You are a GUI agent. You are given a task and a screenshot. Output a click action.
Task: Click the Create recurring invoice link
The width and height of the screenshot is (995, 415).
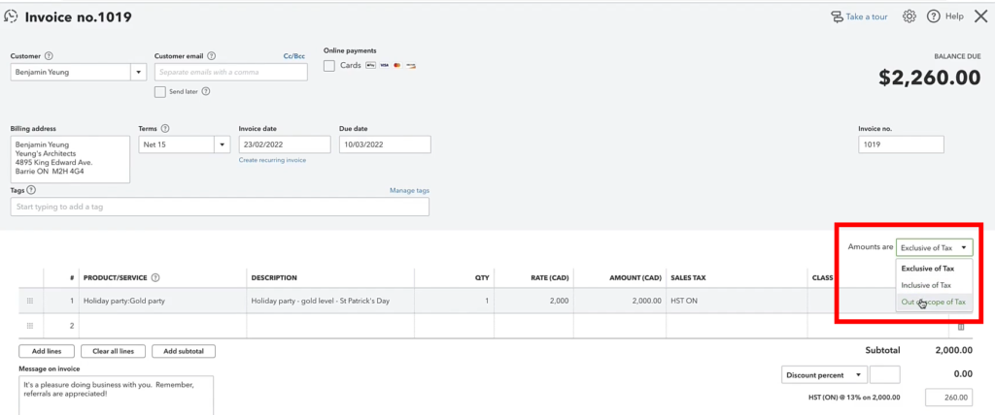[272, 160]
